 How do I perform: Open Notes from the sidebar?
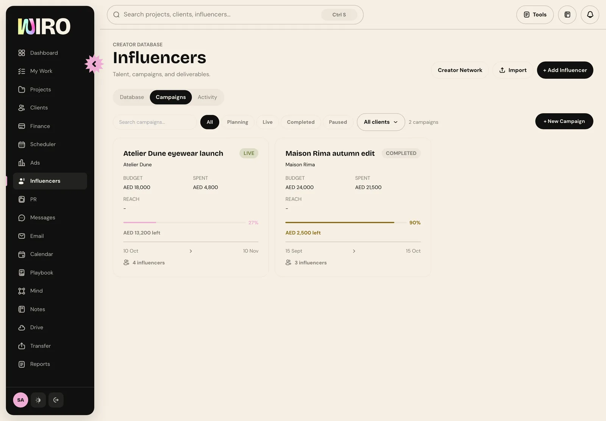point(50,309)
